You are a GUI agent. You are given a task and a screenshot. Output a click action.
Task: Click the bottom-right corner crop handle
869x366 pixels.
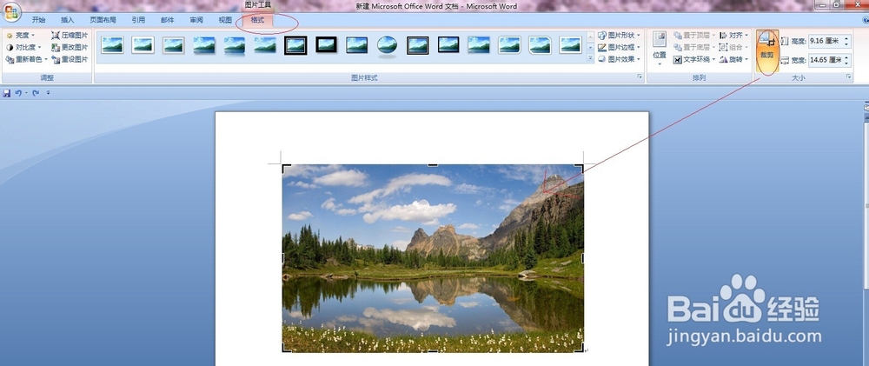pos(580,349)
